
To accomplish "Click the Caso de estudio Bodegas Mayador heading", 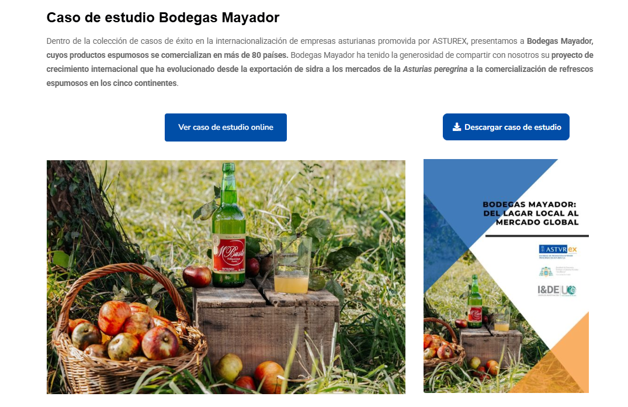I will tap(163, 18).
